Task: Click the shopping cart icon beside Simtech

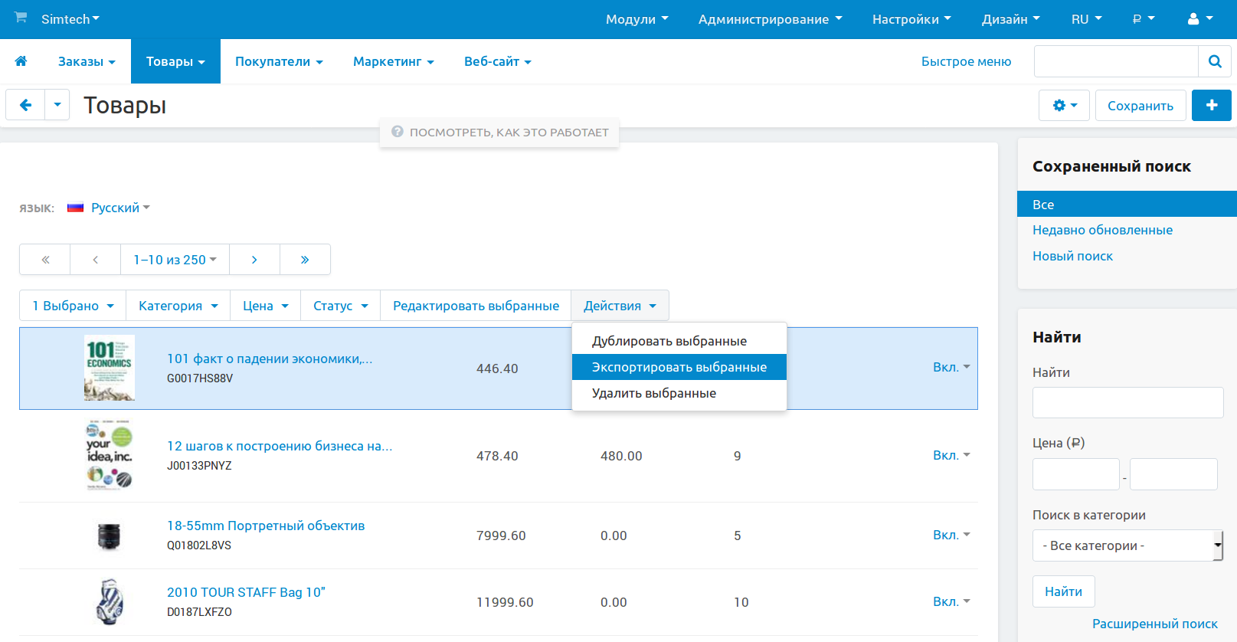Action: coord(21,18)
